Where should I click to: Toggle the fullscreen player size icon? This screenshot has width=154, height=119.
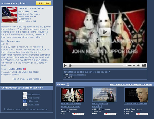click(144, 65)
